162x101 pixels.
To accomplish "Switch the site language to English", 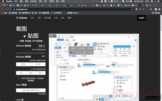I will click(141, 18).
